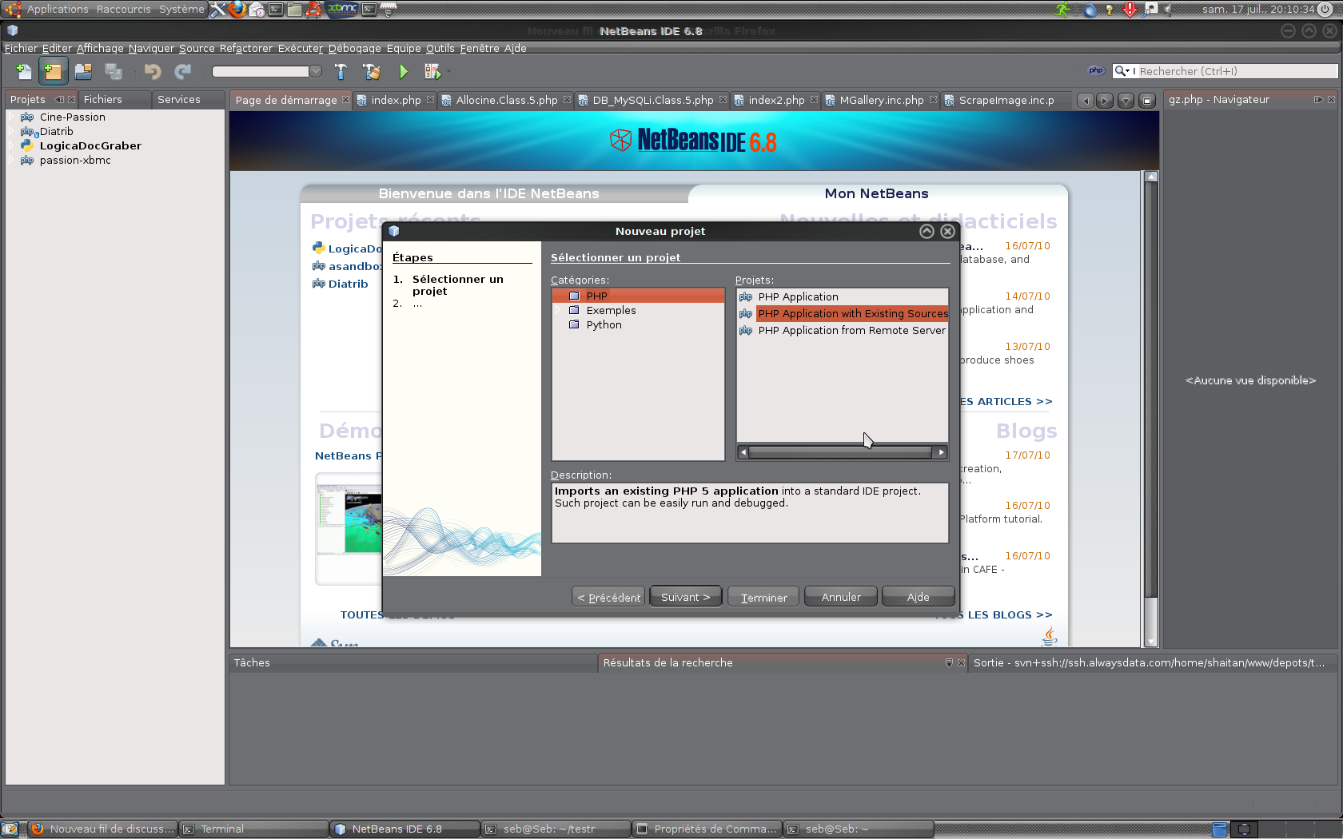
Task: Open the Allocine.Class.5.php tab
Action: (506, 100)
